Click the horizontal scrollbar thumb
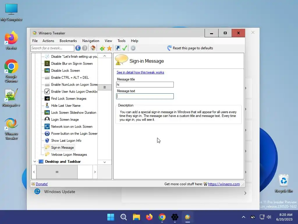The width and height of the screenshot is (298, 224). [57, 172]
